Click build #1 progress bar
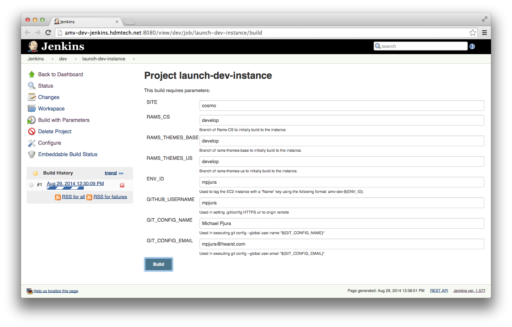Screen dimensions: 512x327 [65, 188]
